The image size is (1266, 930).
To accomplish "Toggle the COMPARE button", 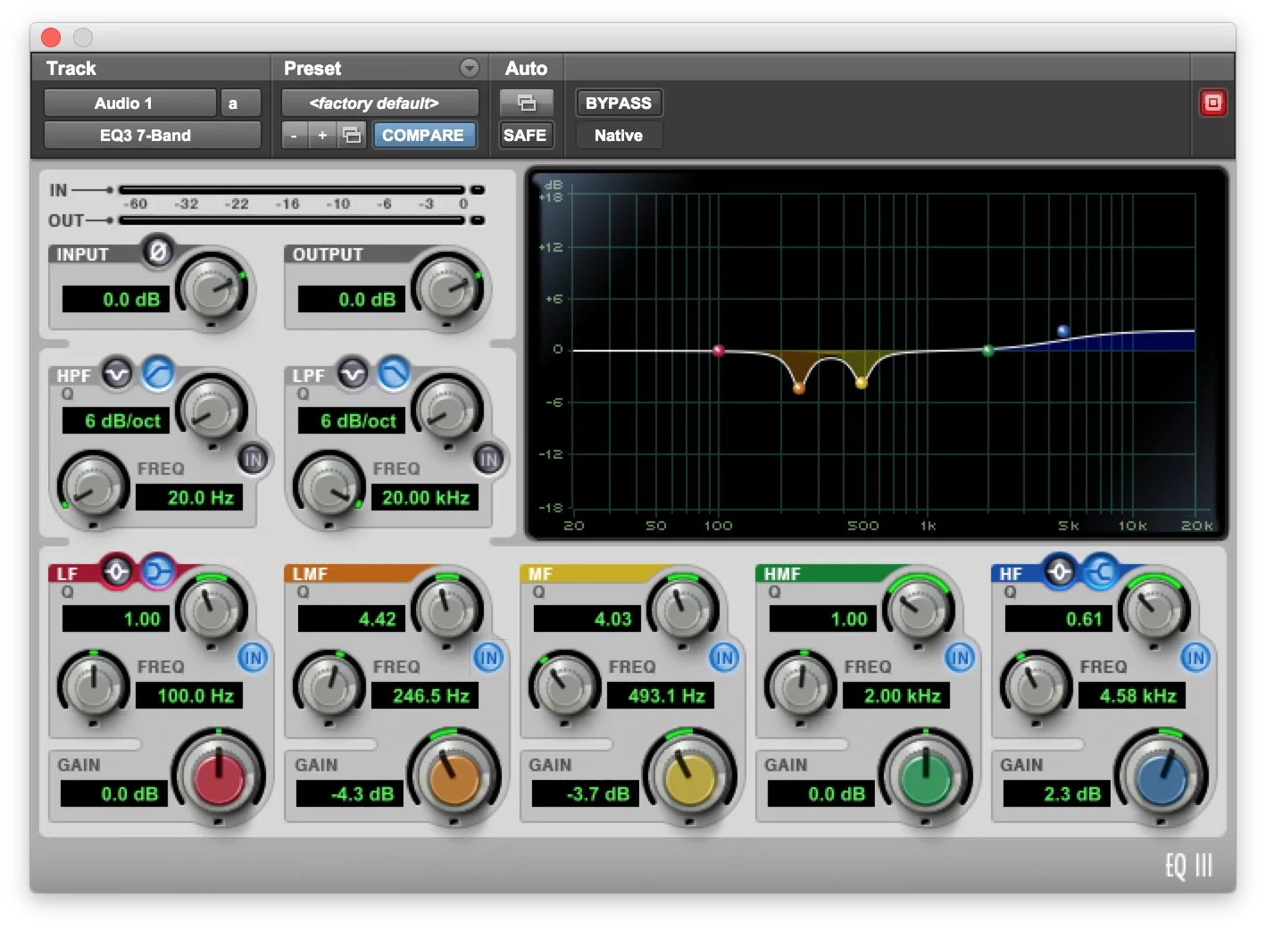I will pos(423,136).
